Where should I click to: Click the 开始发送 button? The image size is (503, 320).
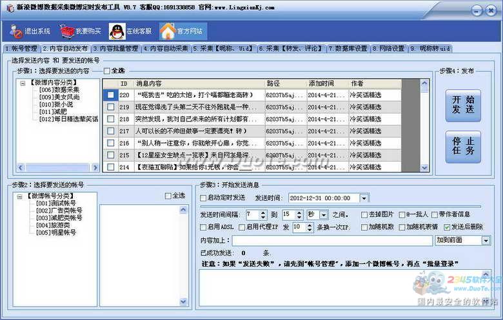[x=463, y=106]
